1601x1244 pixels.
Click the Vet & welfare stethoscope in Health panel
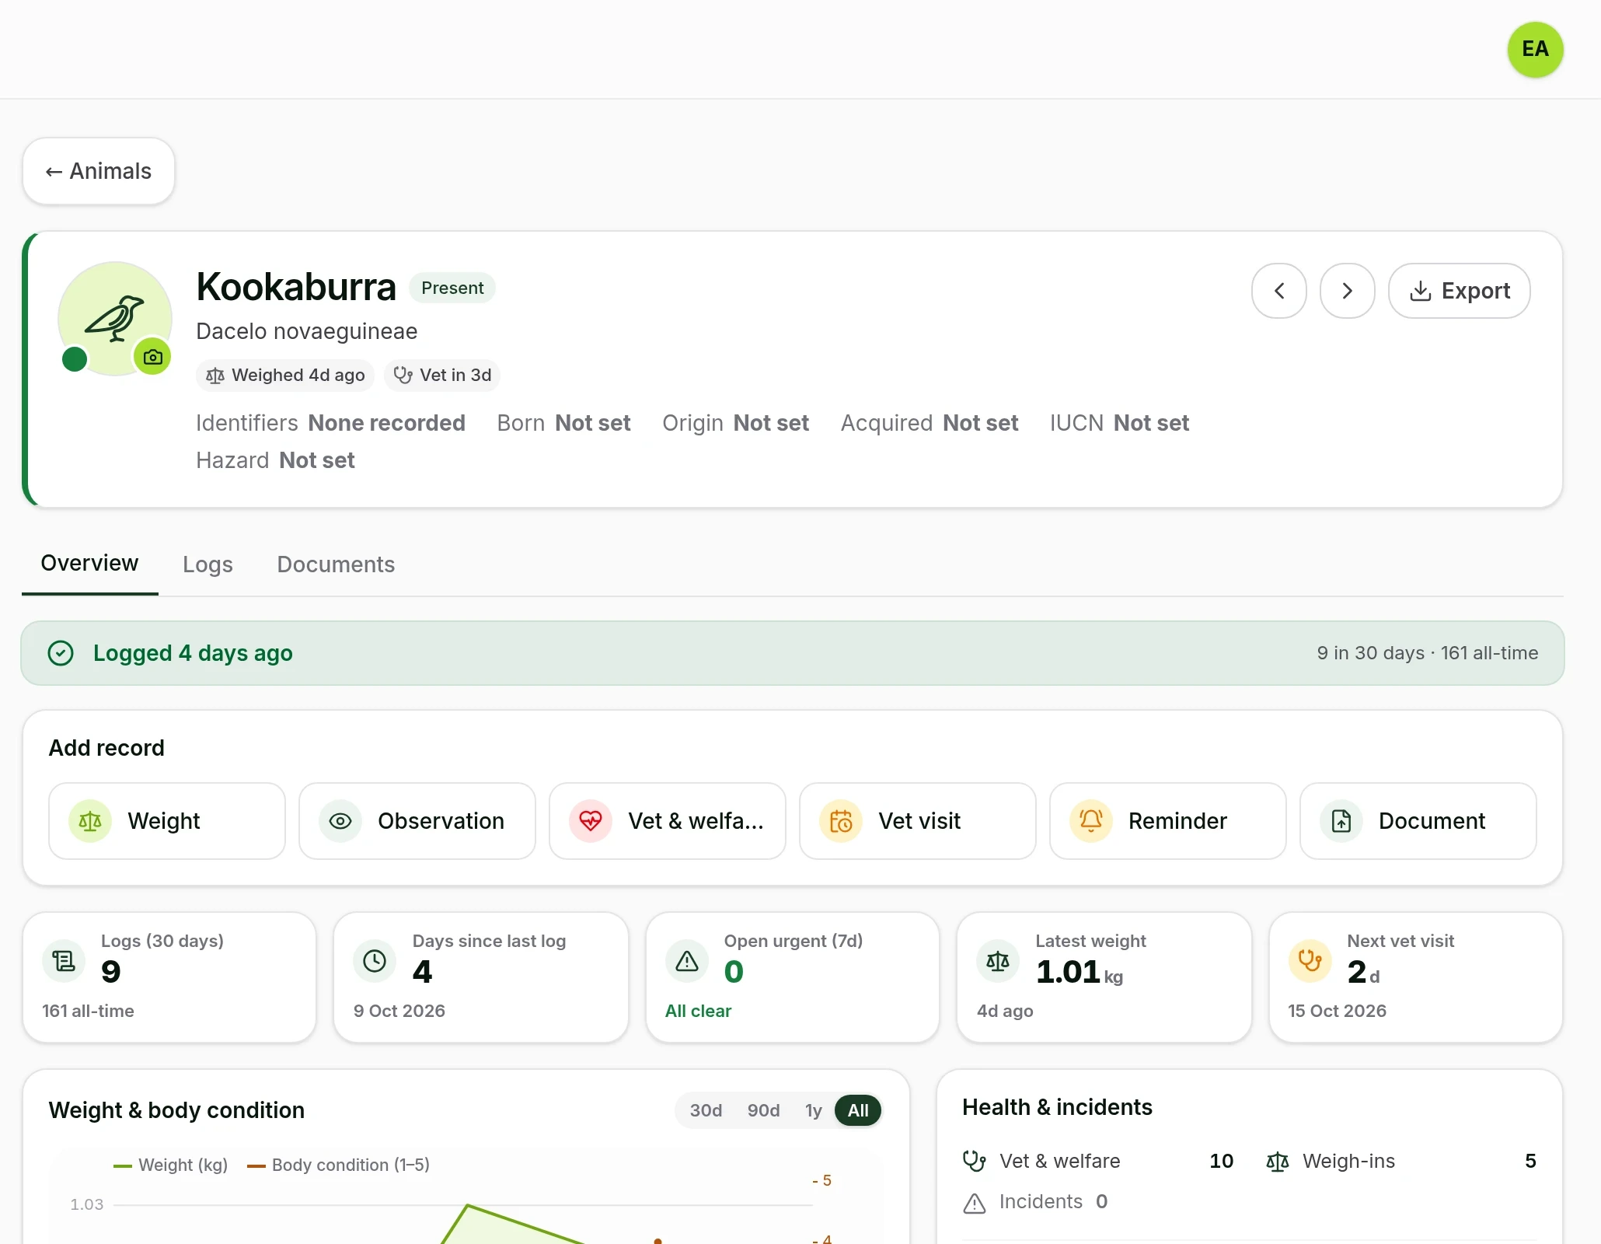[x=975, y=1161]
